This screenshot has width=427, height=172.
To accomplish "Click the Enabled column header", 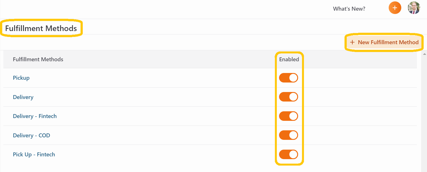I will 289,59.
